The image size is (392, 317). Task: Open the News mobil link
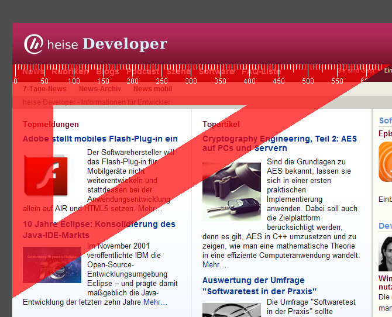153,89
